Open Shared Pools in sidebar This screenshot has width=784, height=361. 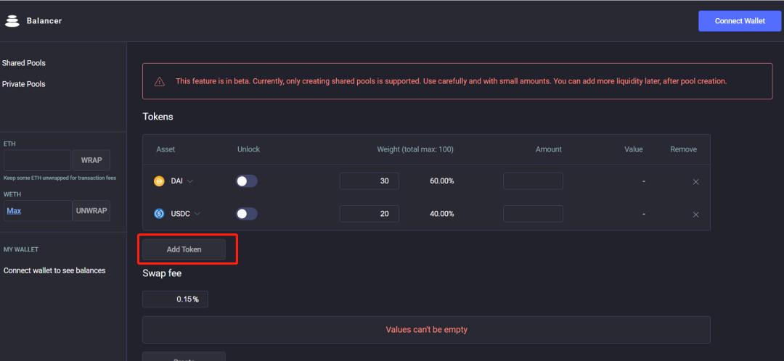[x=23, y=63]
